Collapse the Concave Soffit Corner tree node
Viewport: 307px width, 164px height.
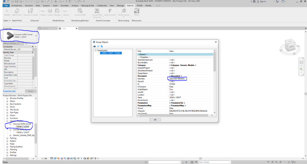(x=10, y=124)
